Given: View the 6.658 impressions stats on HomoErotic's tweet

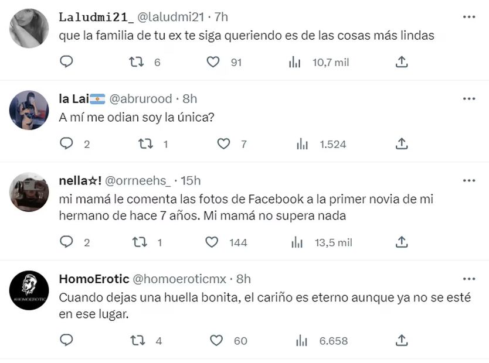Looking at the screenshot, I should tap(301, 340).
